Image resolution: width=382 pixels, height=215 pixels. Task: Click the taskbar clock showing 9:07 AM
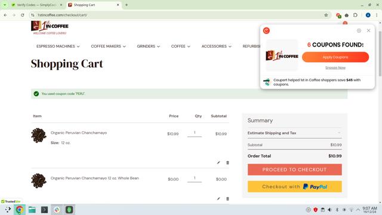[369, 210]
